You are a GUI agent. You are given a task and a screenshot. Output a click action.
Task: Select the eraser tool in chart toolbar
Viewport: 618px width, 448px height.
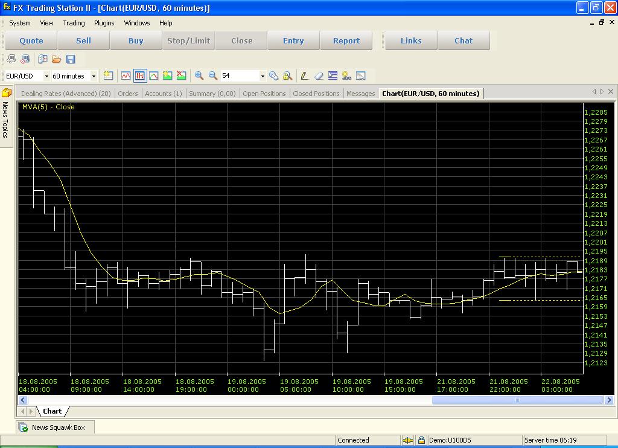pos(319,75)
